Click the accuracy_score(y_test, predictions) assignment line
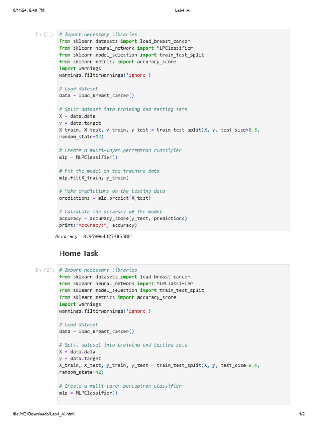The height and width of the screenshot is (424, 318). click(123, 218)
